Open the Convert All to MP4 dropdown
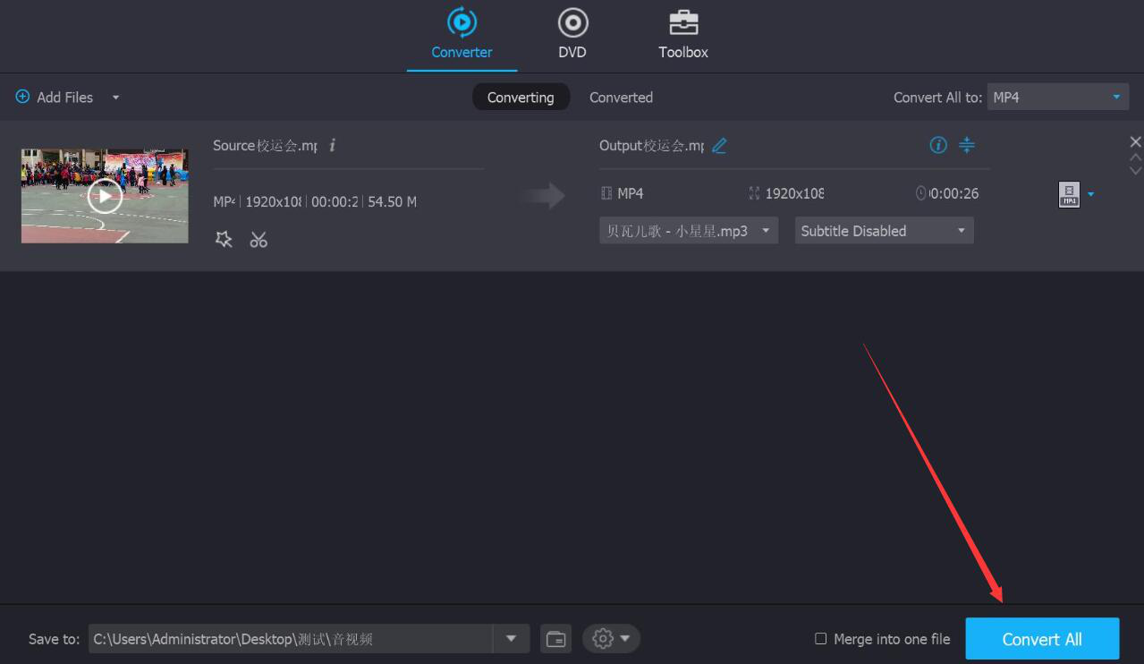1144x664 pixels. (1057, 97)
